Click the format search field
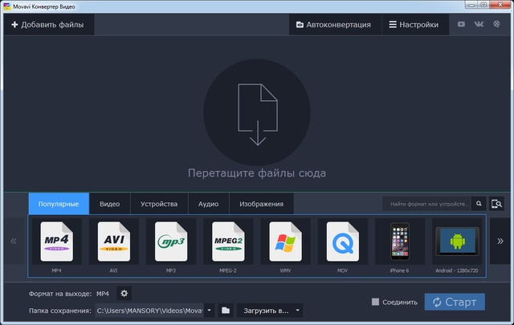514x325 pixels. pos(426,204)
